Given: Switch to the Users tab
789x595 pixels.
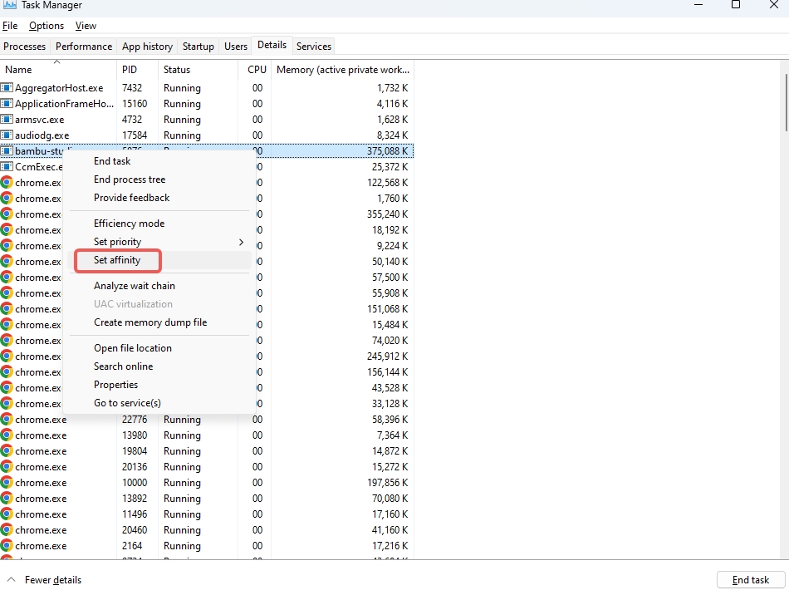Looking at the screenshot, I should tap(236, 47).
